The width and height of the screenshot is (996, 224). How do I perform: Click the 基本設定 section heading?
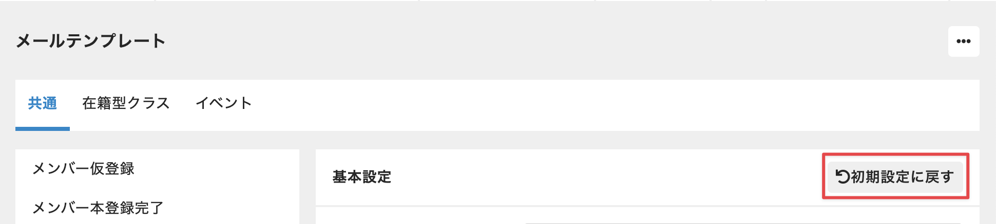tap(362, 177)
